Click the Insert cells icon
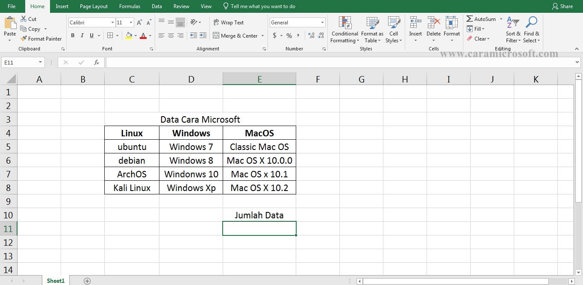 coord(415,22)
